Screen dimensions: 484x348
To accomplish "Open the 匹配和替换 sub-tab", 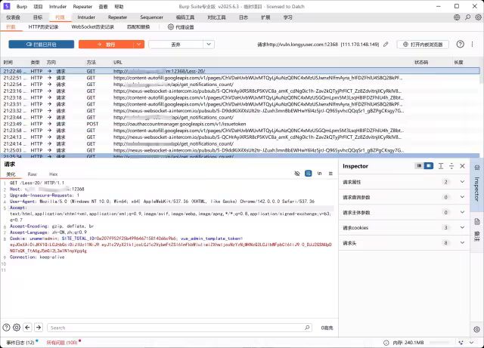I will (138, 27).
